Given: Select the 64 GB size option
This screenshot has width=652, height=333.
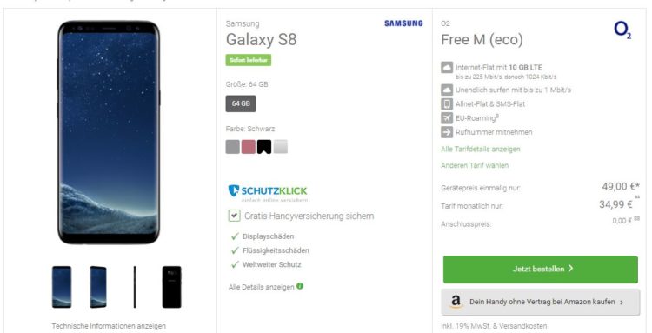Looking at the screenshot, I should point(241,103).
